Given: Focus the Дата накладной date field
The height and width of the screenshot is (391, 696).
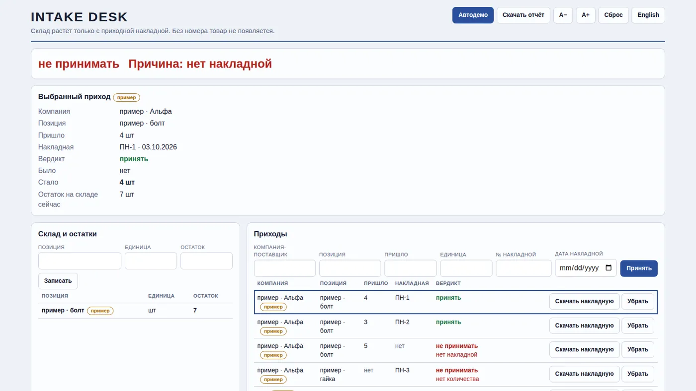Looking at the screenshot, I should point(586,268).
